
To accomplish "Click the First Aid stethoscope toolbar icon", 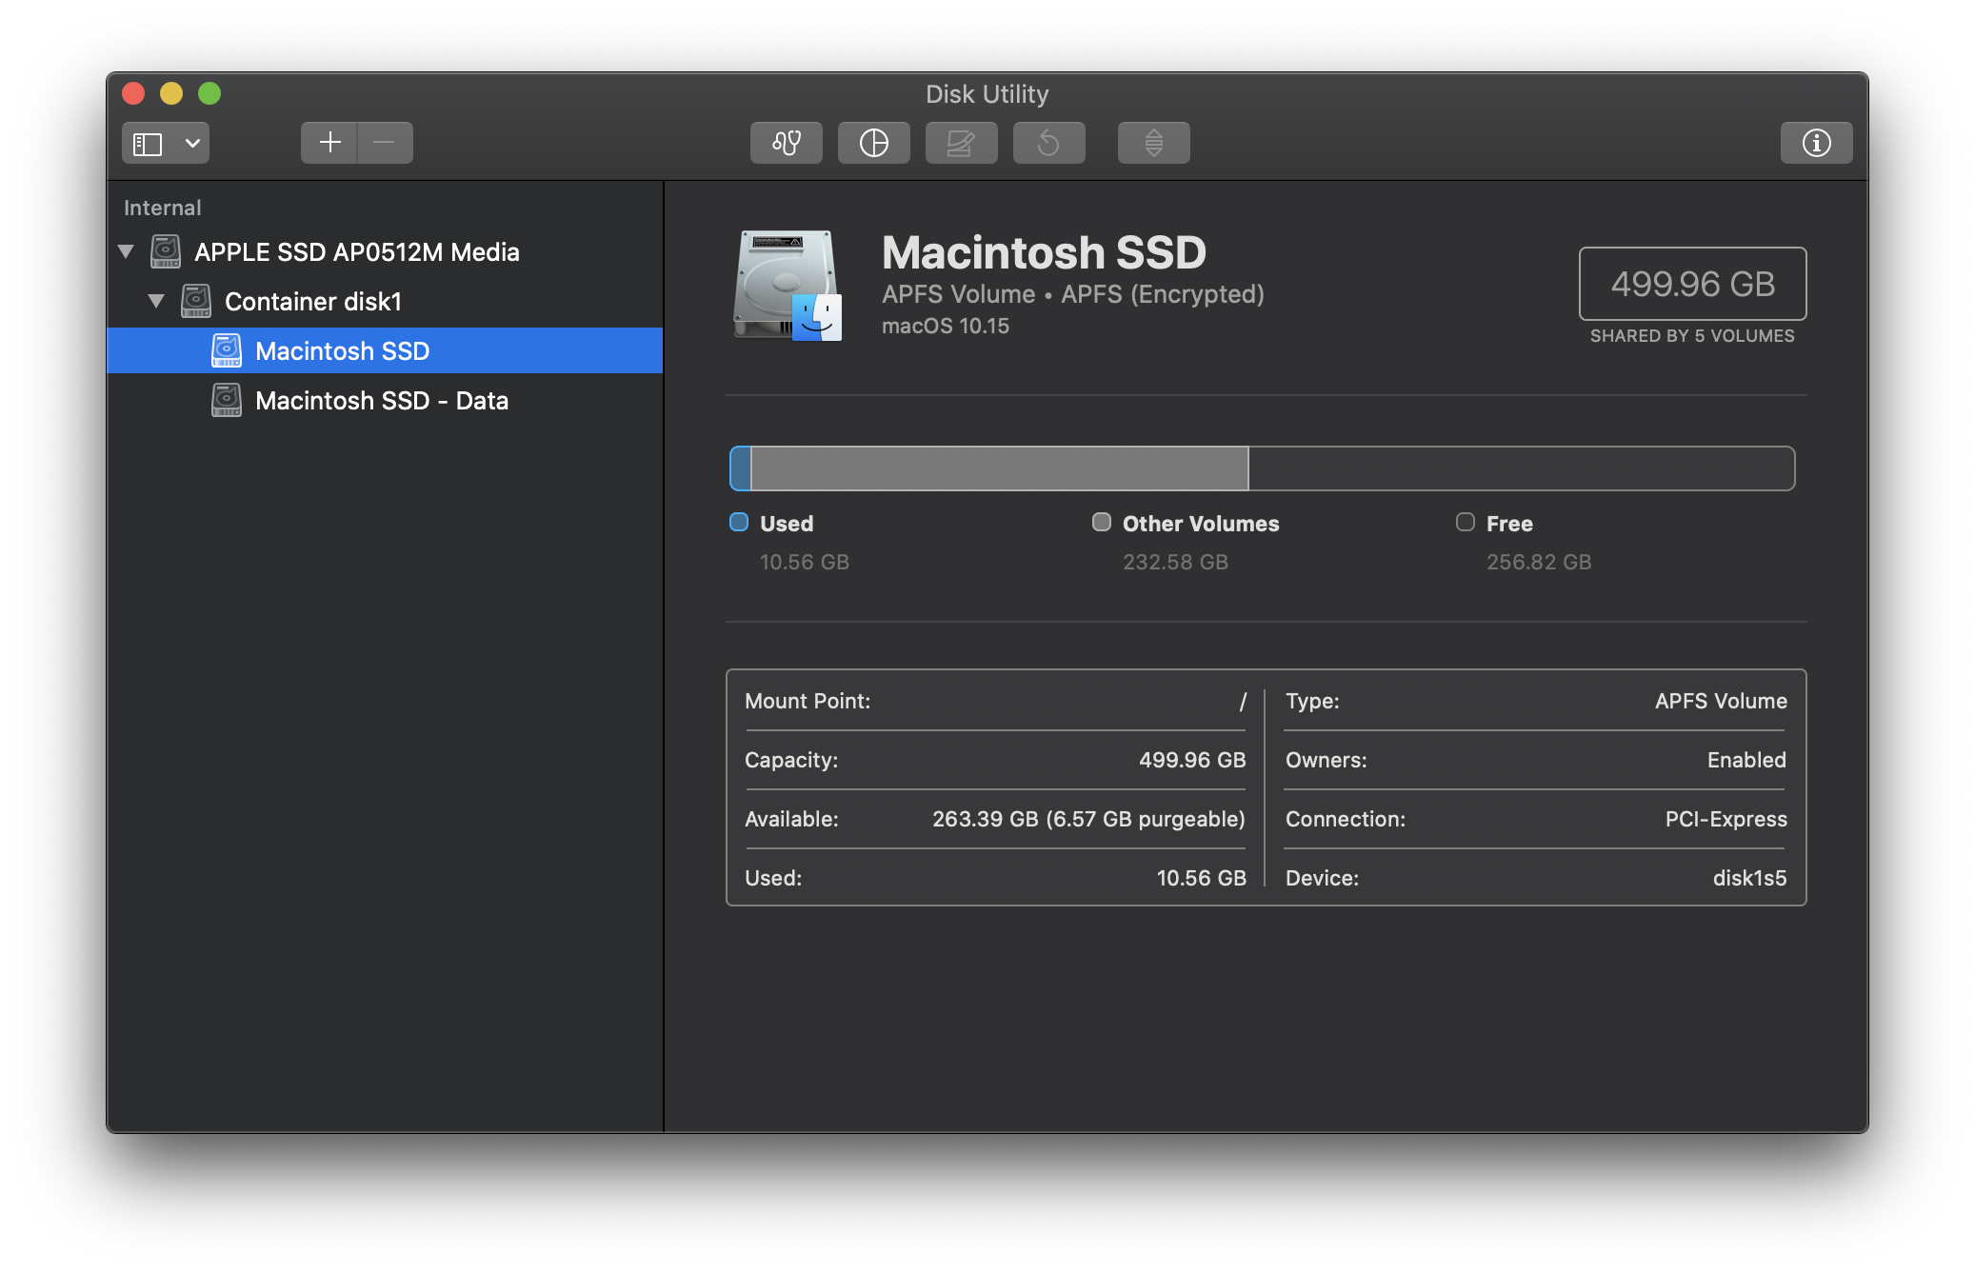I will (786, 143).
